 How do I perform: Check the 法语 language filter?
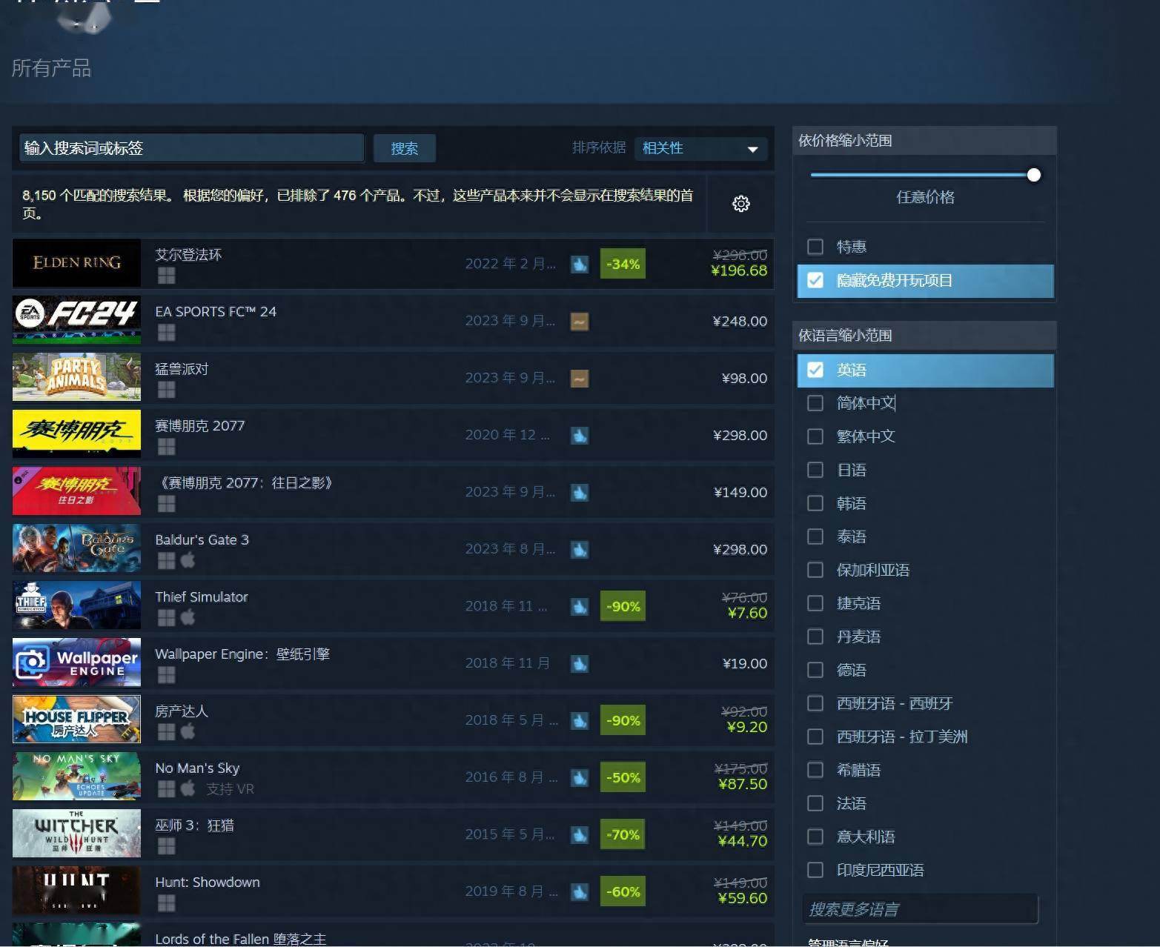(x=815, y=803)
